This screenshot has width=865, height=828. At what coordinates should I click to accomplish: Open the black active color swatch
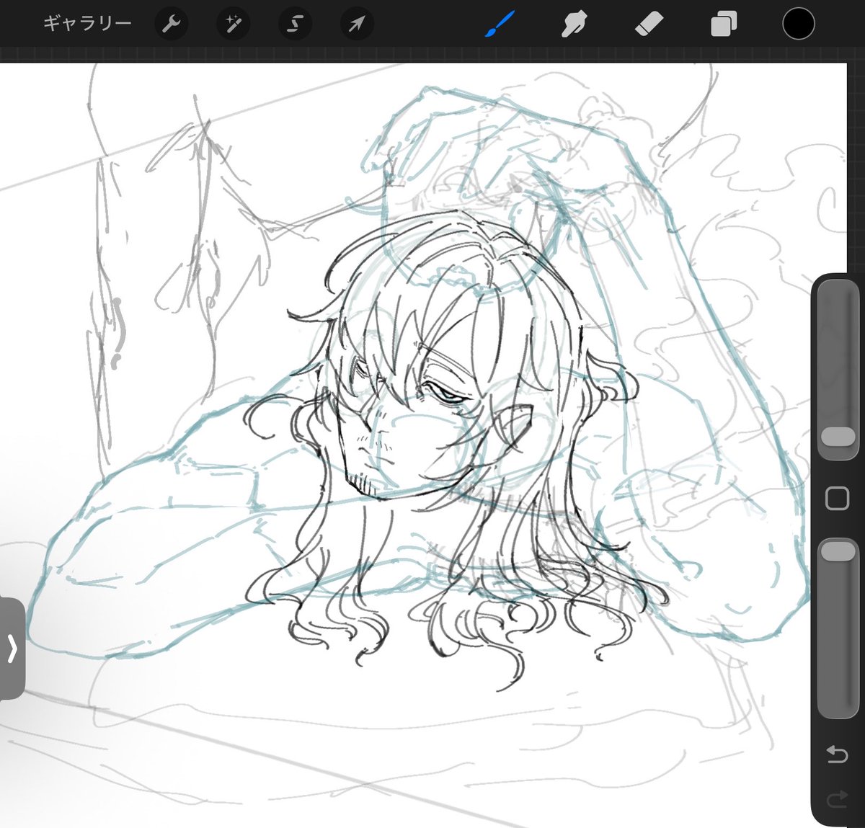click(799, 24)
